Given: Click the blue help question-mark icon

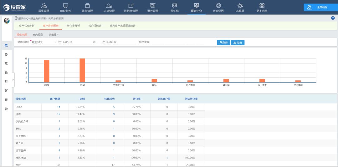Looking at the screenshot, I should 333,18.
